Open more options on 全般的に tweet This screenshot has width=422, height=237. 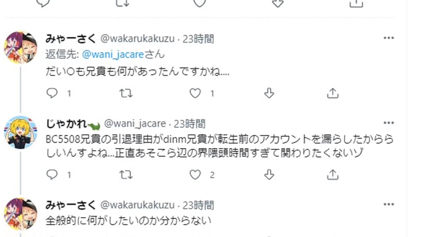pos(389,204)
